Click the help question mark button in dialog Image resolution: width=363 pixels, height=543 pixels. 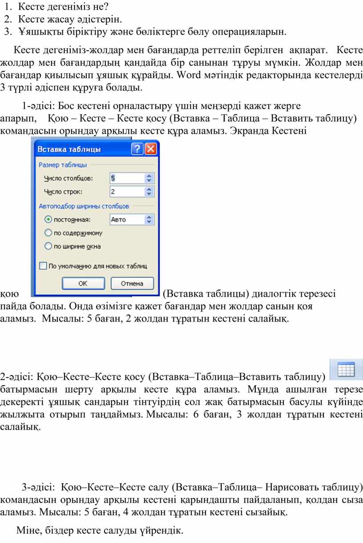[x=137, y=149]
